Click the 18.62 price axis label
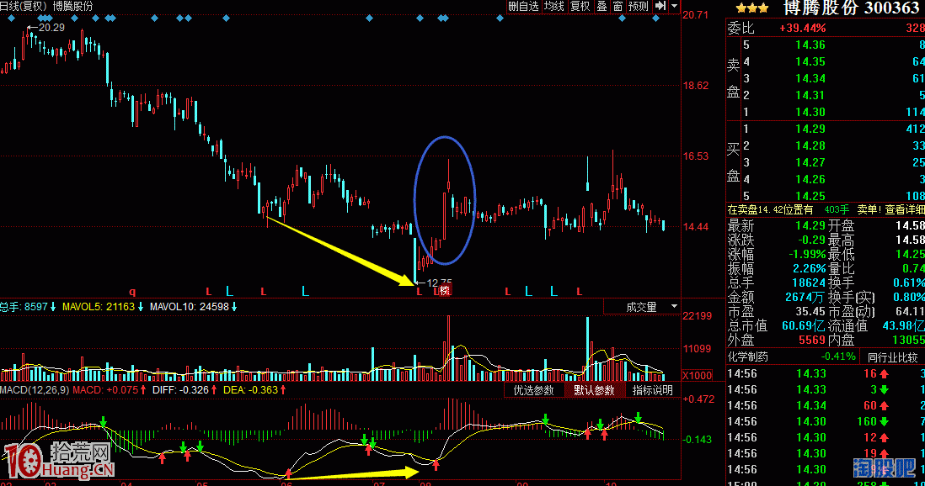925x486 pixels. coord(696,86)
